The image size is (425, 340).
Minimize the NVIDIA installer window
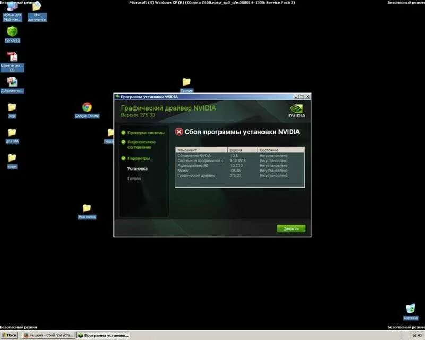click(x=296, y=97)
